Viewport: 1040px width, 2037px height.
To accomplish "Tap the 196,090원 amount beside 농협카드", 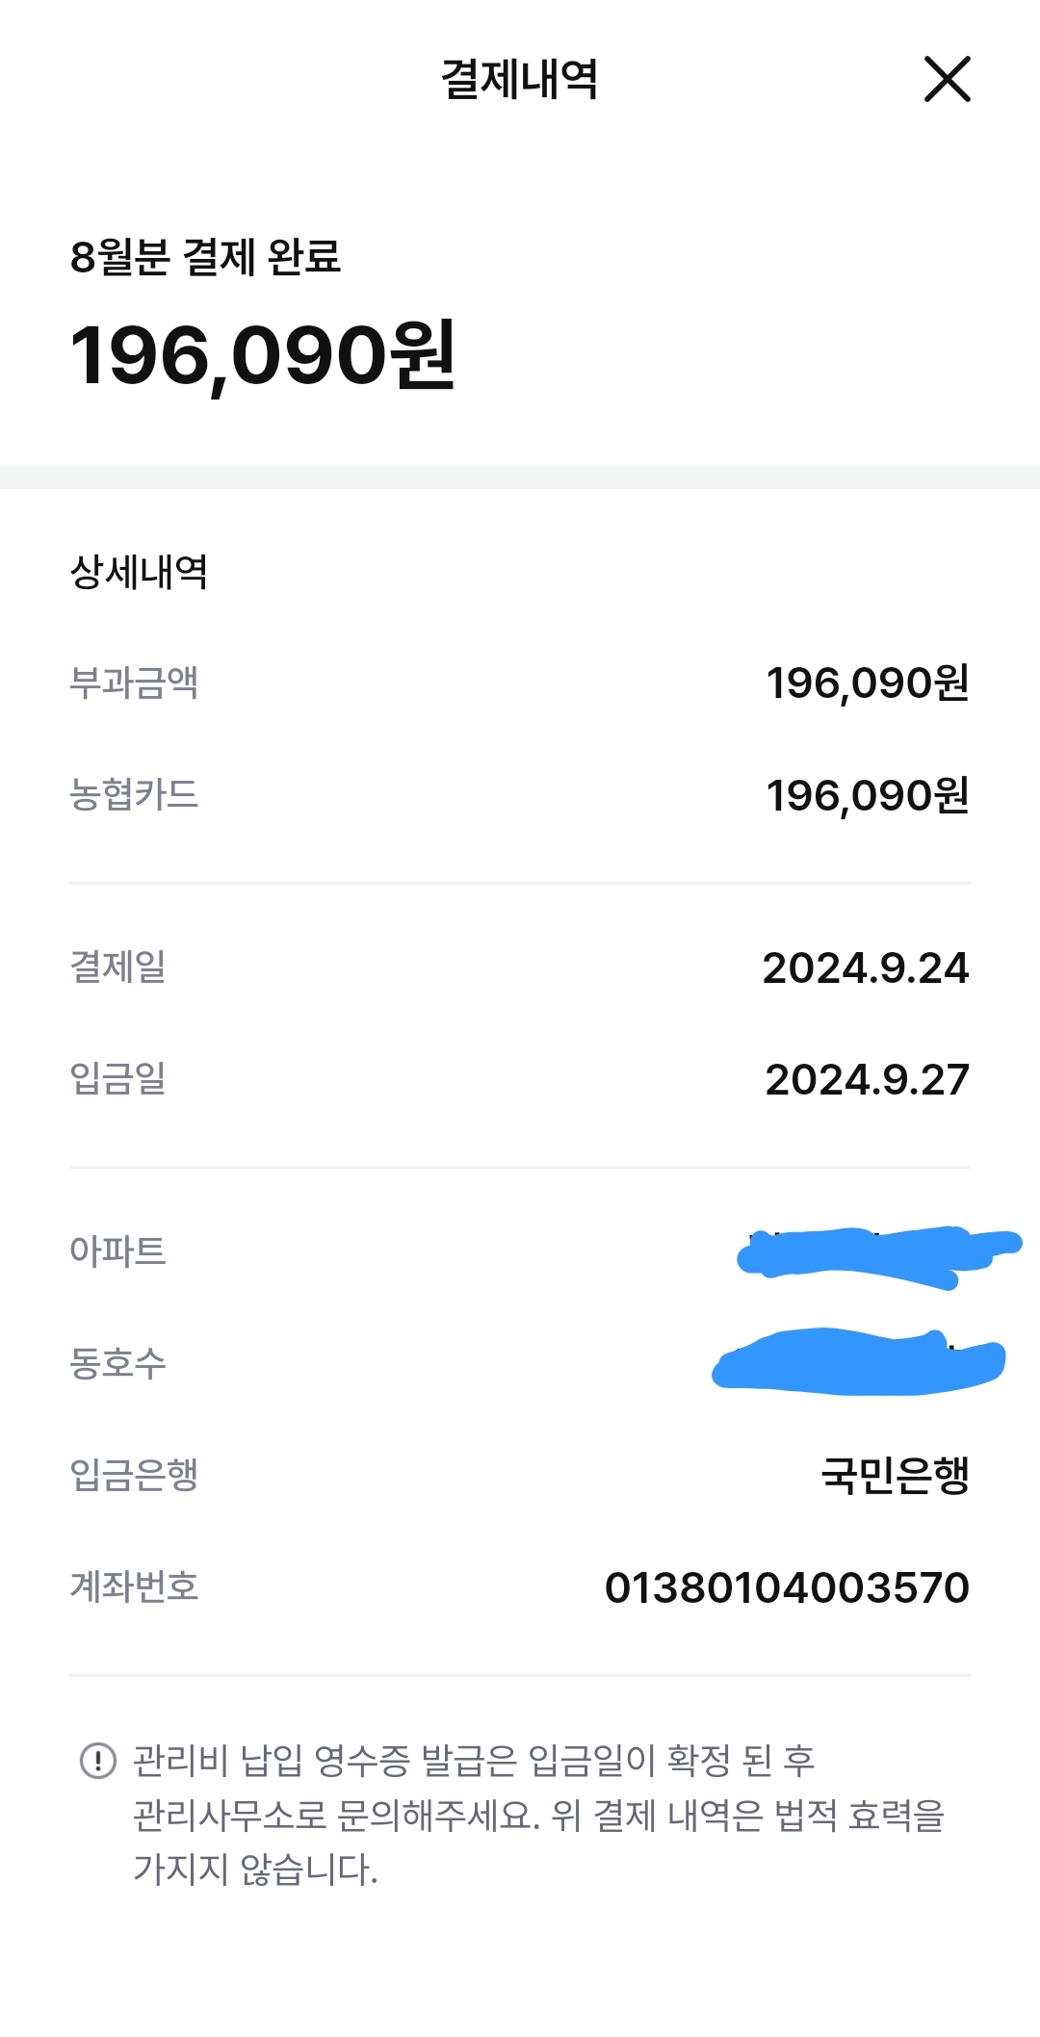I will pos(867,795).
